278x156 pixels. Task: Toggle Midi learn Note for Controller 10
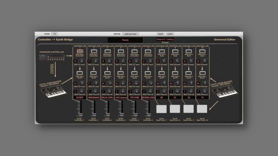202,51
